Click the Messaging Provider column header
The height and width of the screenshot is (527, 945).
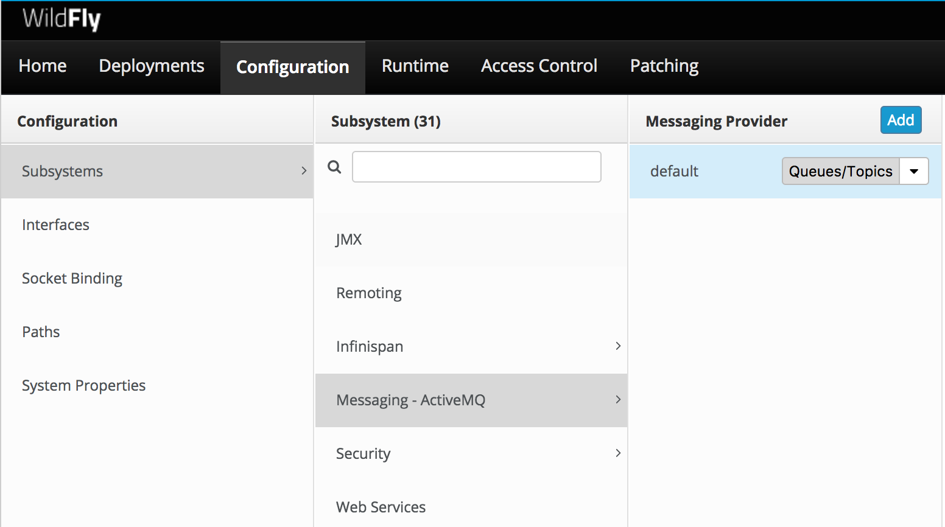[717, 121]
